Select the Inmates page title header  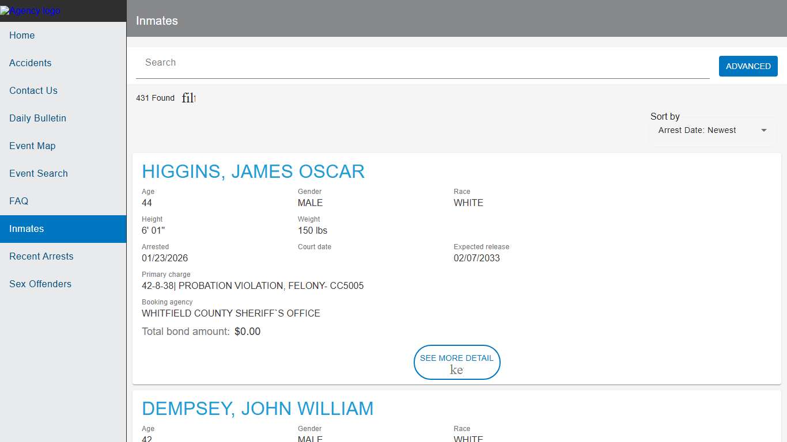[x=157, y=21]
